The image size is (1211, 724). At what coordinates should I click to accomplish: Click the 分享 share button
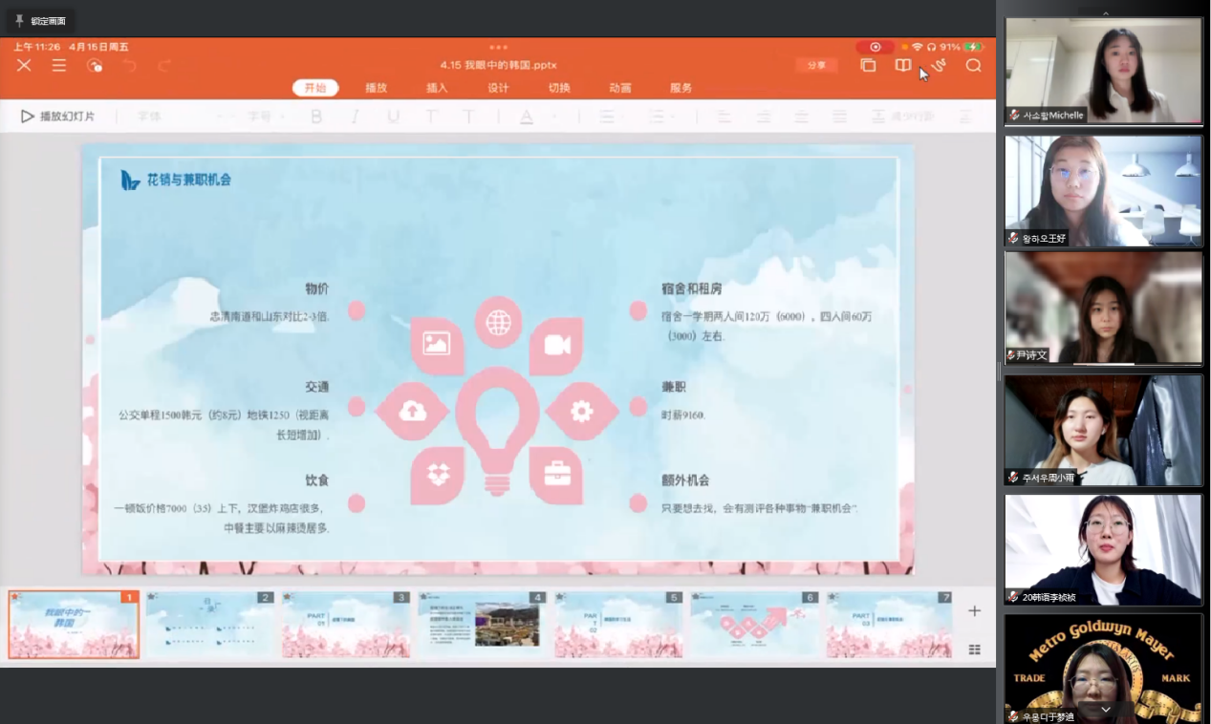click(816, 65)
